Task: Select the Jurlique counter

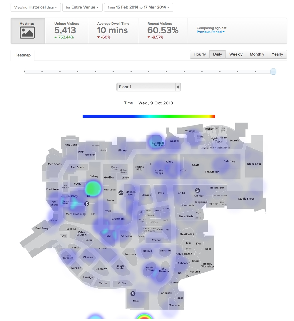Action: 147,251
